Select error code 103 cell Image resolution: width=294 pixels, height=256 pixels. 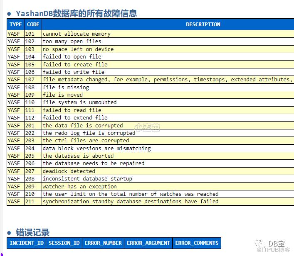(x=30, y=49)
